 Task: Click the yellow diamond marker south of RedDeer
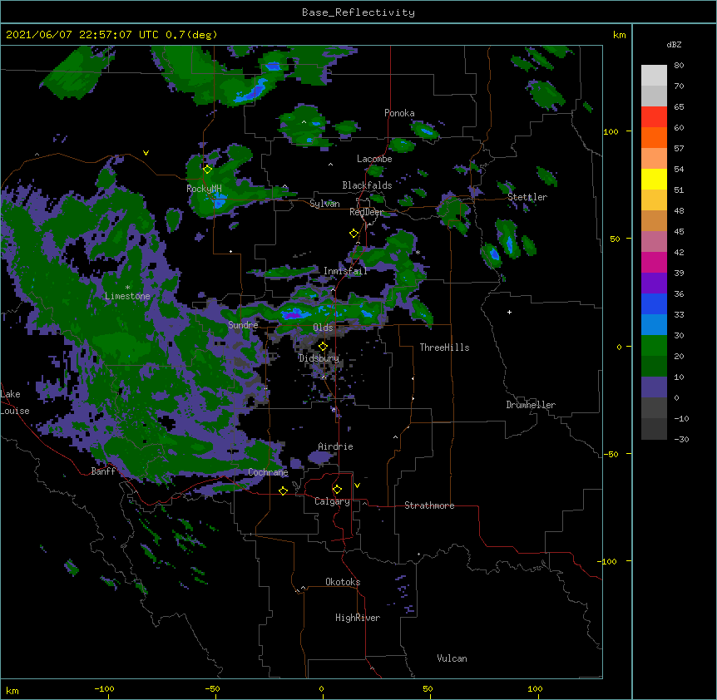354,234
